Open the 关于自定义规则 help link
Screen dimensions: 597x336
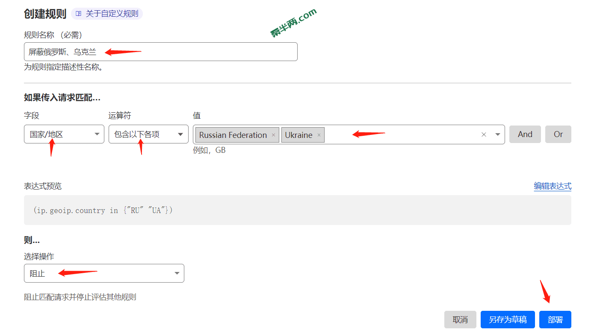point(112,14)
